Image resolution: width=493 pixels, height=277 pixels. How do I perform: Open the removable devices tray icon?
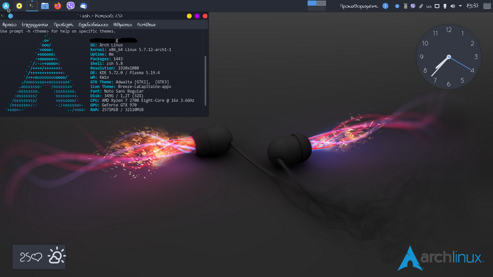tap(445, 6)
